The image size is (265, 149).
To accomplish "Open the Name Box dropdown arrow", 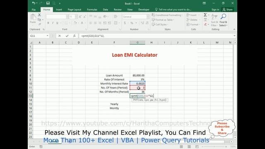I will tap(48, 36).
